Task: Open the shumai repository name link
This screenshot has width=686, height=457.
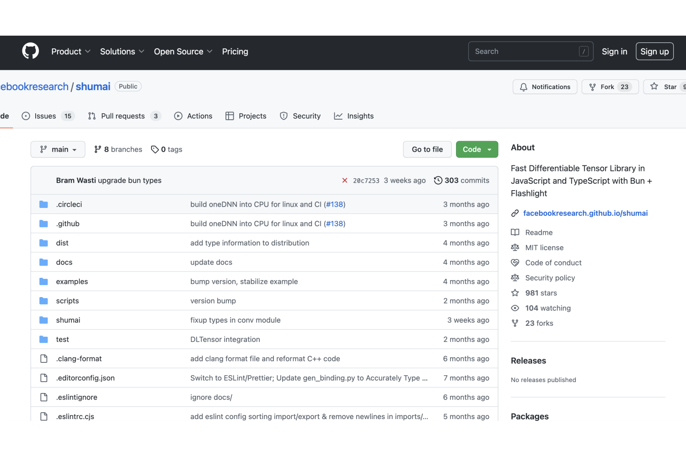Action: pyautogui.click(x=93, y=87)
